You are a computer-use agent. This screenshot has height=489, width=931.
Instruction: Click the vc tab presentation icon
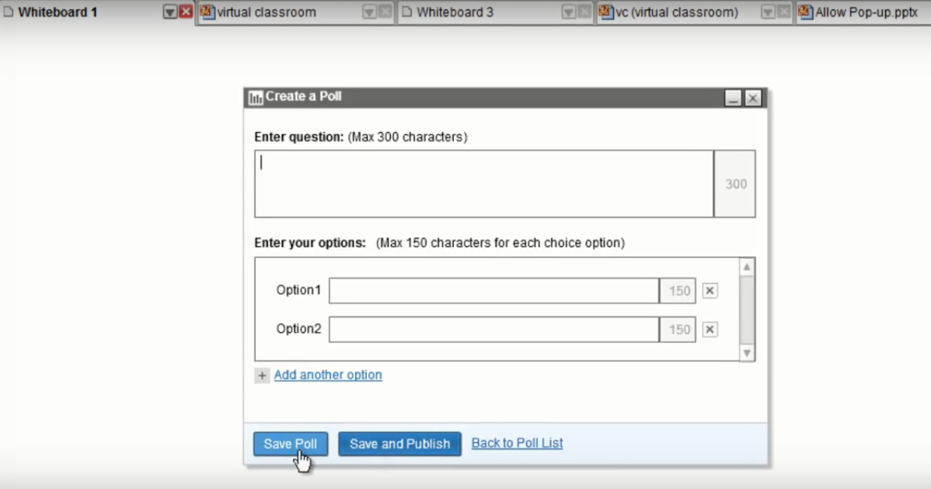click(605, 12)
